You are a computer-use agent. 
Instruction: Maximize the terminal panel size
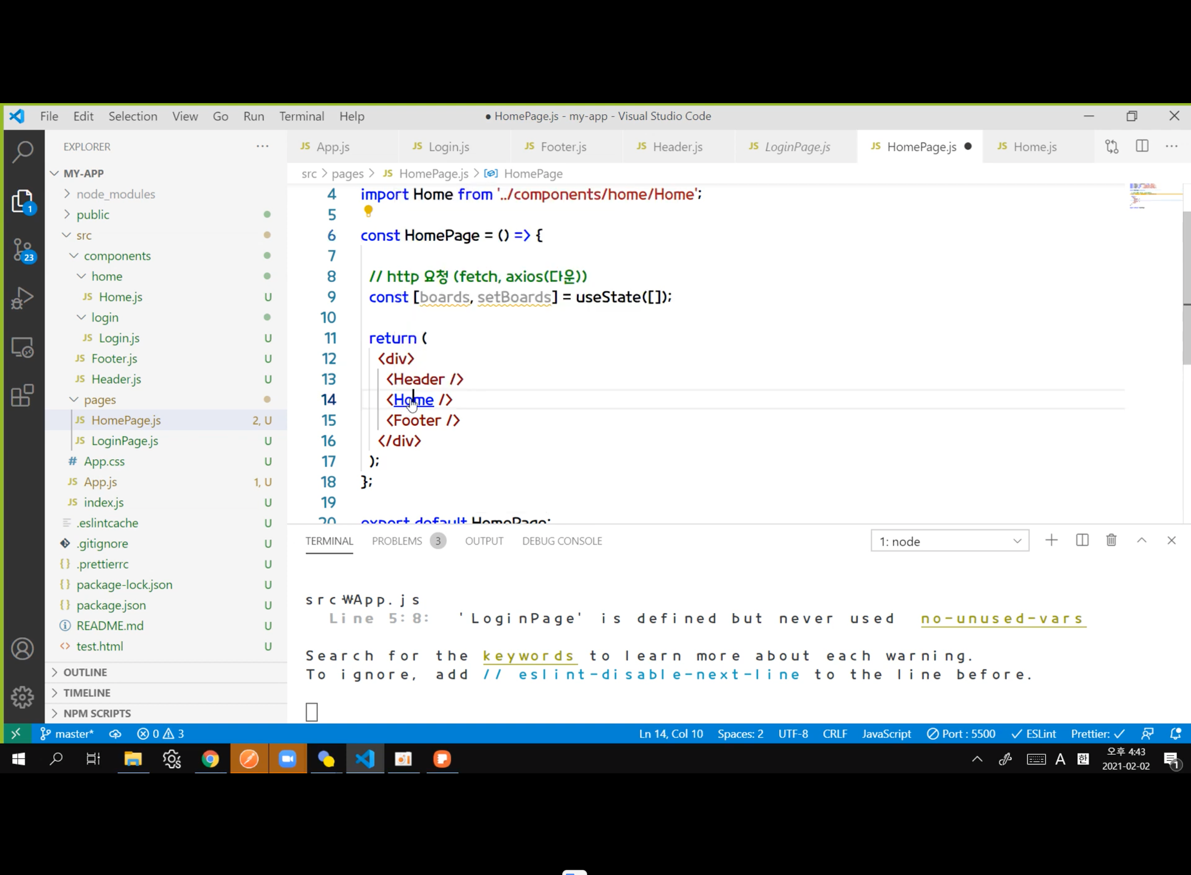1142,540
